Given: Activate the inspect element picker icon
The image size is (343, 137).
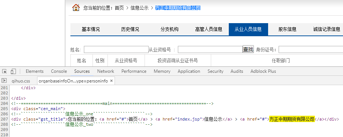Looking at the screenshot, I should (4, 71).
